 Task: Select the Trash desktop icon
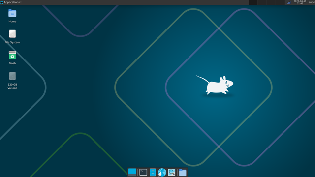[x=12, y=58]
